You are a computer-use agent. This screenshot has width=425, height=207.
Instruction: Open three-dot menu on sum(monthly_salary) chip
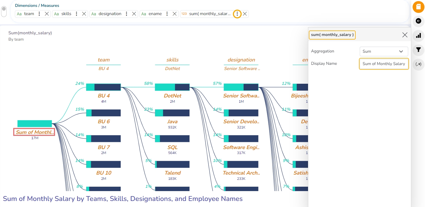point(237,14)
